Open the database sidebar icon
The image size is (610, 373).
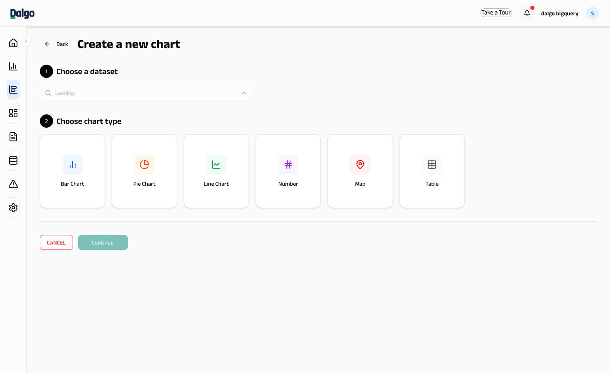click(13, 160)
